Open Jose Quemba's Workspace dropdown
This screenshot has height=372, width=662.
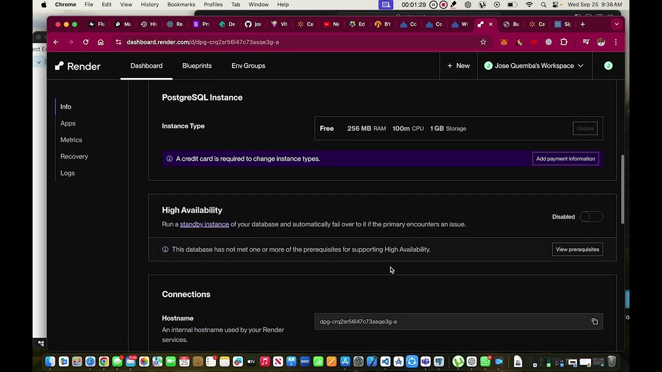(x=534, y=66)
